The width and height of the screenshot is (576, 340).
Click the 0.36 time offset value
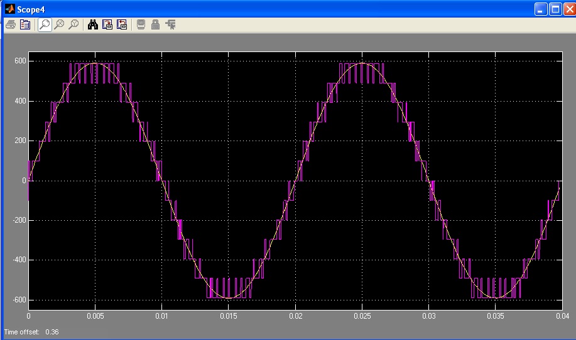pos(52,332)
